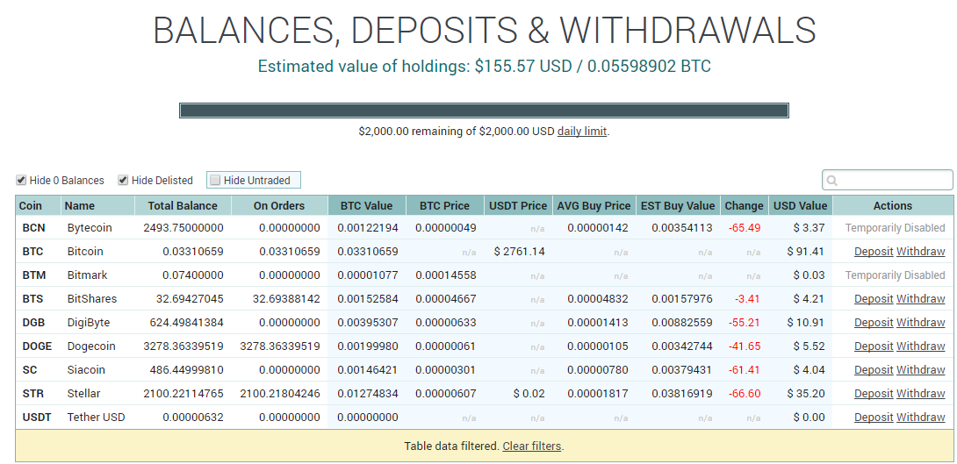Click Deposit for Stellar

click(874, 393)
